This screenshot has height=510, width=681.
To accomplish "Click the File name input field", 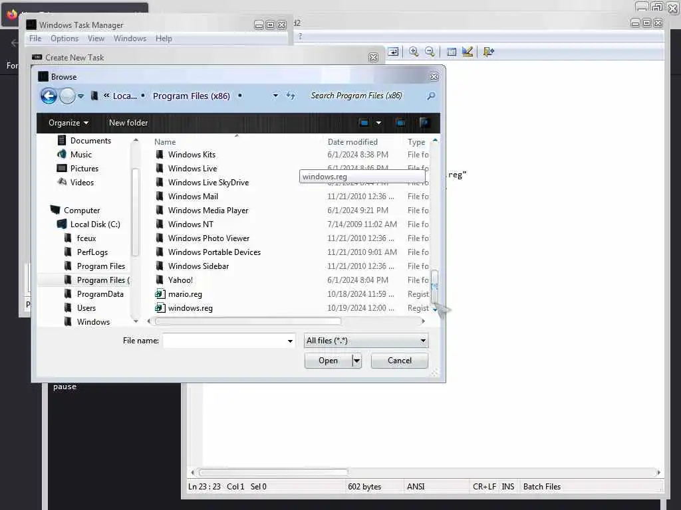I will [x=225, y=341].
